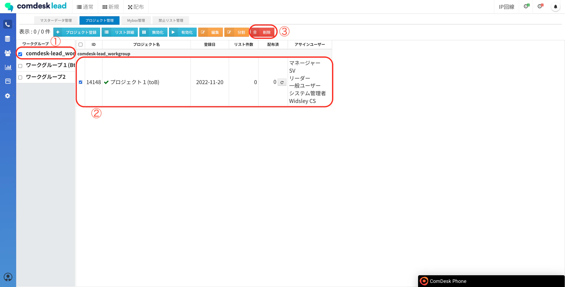The width and height of the screenshot is (565, 287).
Task: Click the ComDesk Phone panel label
Action: click(448, 281)
